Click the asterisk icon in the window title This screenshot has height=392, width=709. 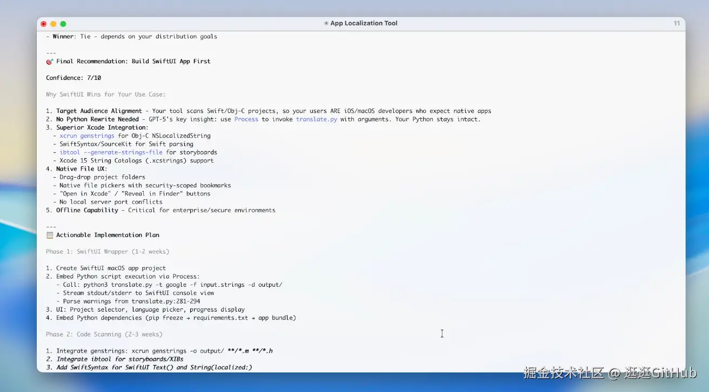pos(326,24)
